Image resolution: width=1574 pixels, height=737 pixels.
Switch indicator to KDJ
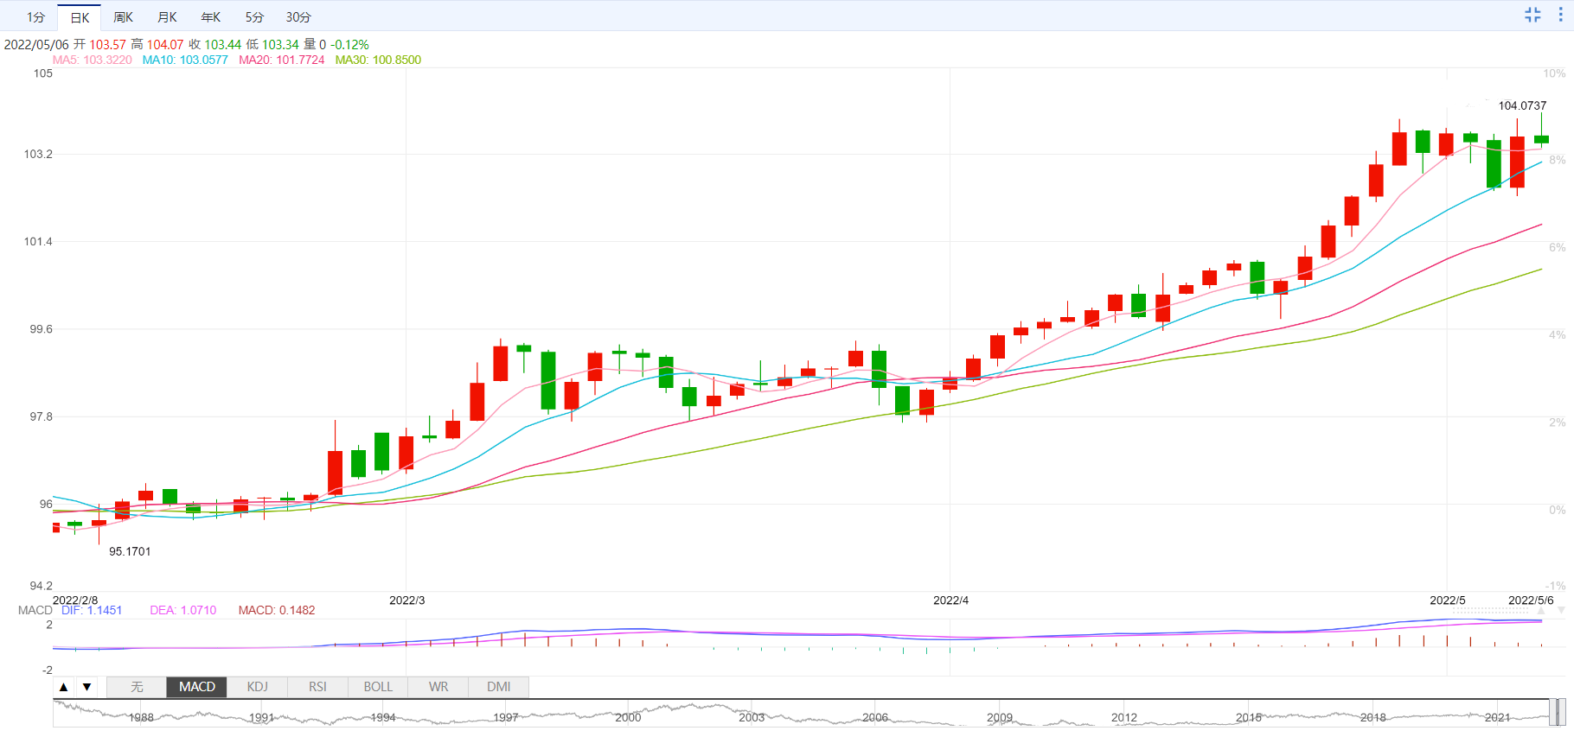pos(258,687)
